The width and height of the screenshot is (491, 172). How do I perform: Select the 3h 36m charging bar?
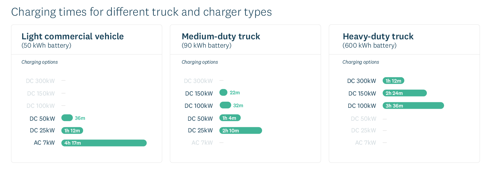413,106
